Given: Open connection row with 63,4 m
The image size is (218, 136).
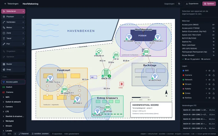Looking at the screenshot, I should [199, 128].
